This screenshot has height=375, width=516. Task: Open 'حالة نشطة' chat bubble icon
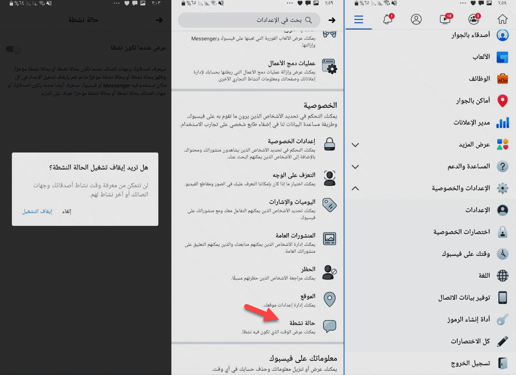330,326
